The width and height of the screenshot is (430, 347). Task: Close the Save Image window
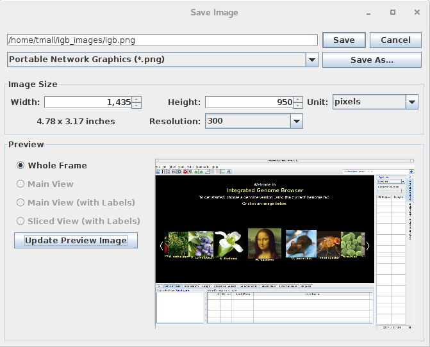click(x=417, y=12)
